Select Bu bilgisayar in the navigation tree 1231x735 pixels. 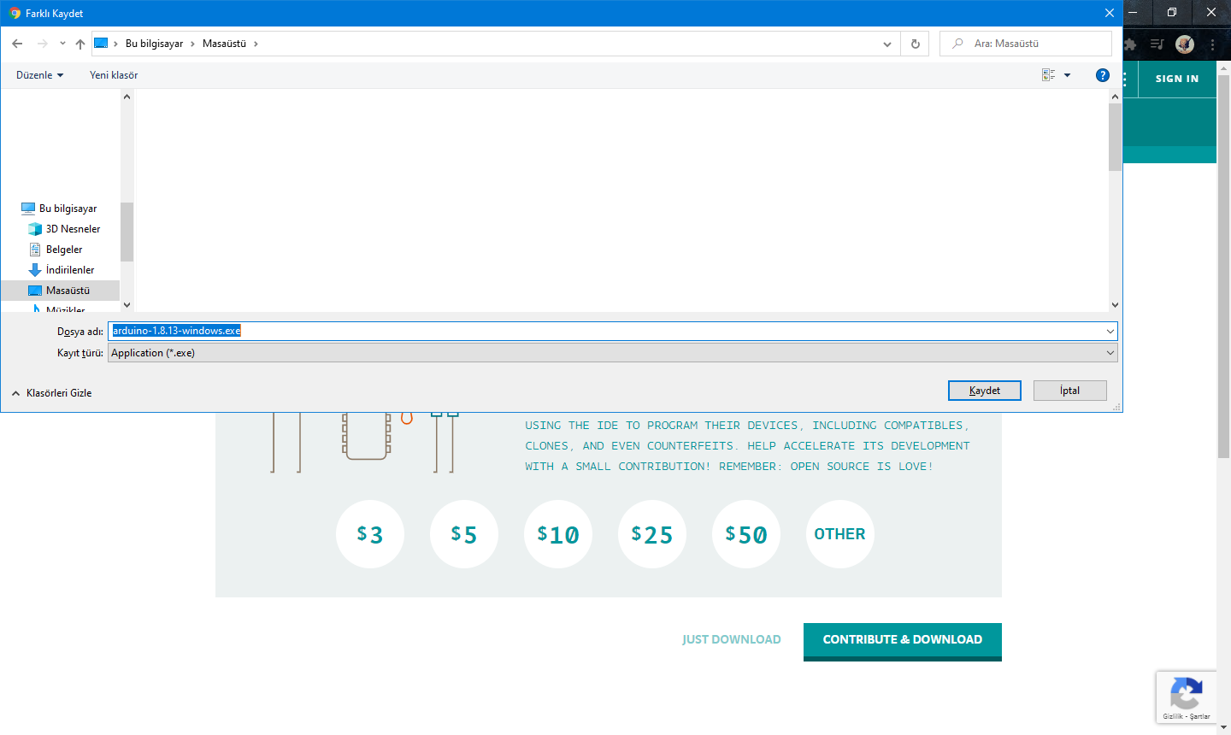(x=68, y=209)
